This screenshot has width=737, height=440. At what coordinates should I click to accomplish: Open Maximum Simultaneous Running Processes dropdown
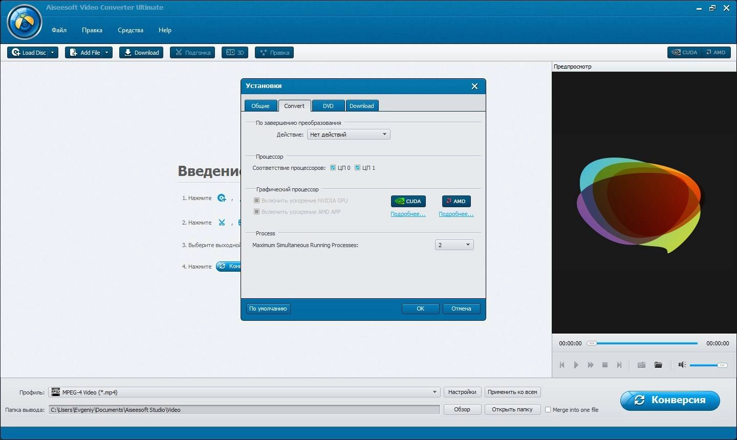(x=454, y=245)
